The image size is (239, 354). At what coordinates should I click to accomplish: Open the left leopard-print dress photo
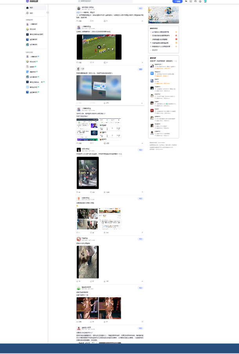[87, 308]
